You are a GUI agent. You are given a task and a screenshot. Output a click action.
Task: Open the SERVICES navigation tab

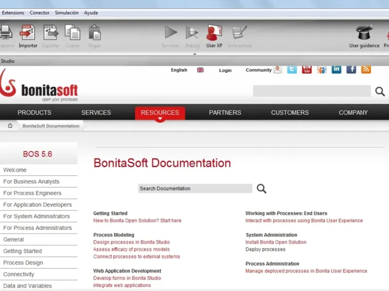pos(96,113)
